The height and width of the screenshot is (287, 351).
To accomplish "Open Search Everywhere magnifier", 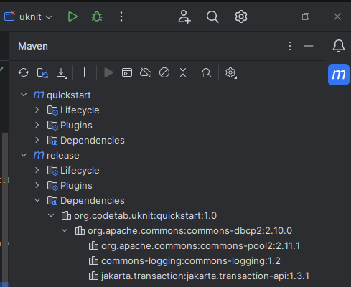I will pos(212,17).
